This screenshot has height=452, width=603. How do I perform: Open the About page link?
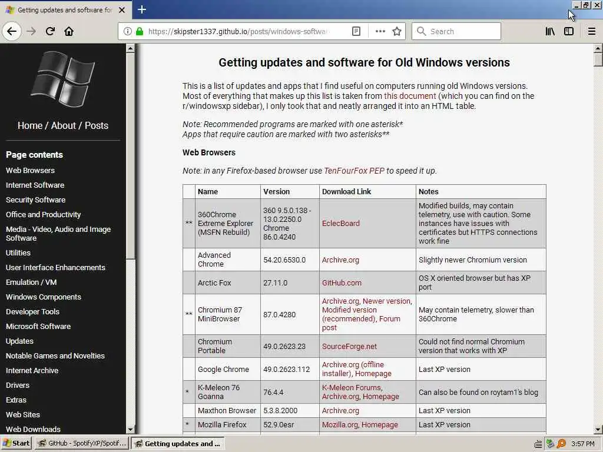[x=64, y=126]
